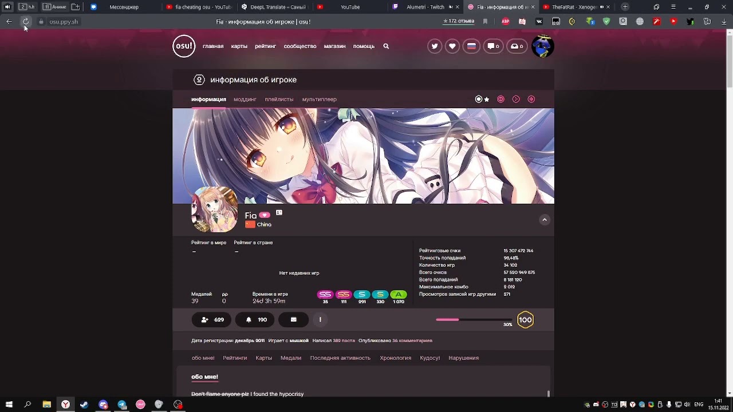Open the рейтинг menu item
Viewport: 733px width, 412px height.
pyautogui.click(x=265, y=46)
